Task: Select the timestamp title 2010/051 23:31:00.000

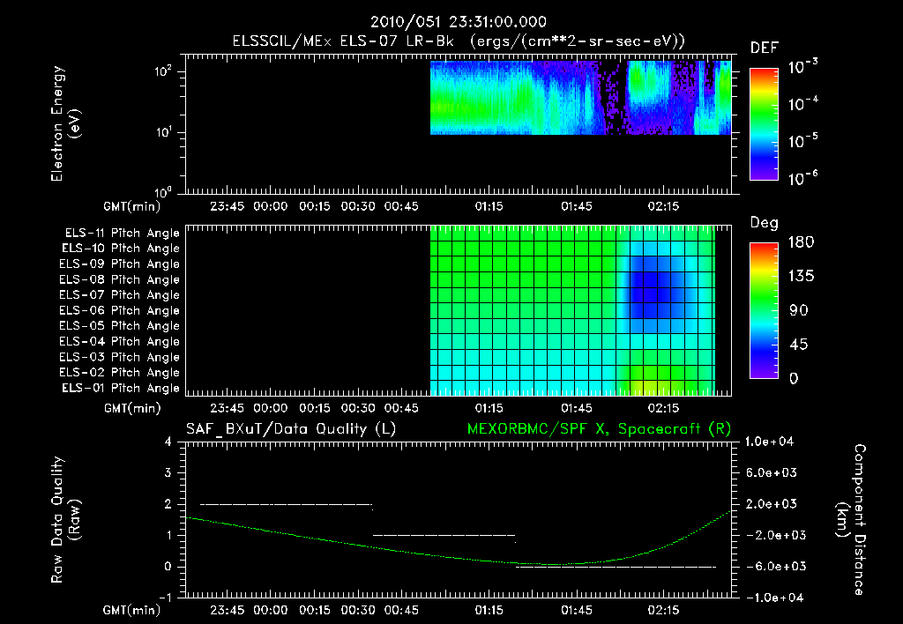Action: tap(459, 22)
